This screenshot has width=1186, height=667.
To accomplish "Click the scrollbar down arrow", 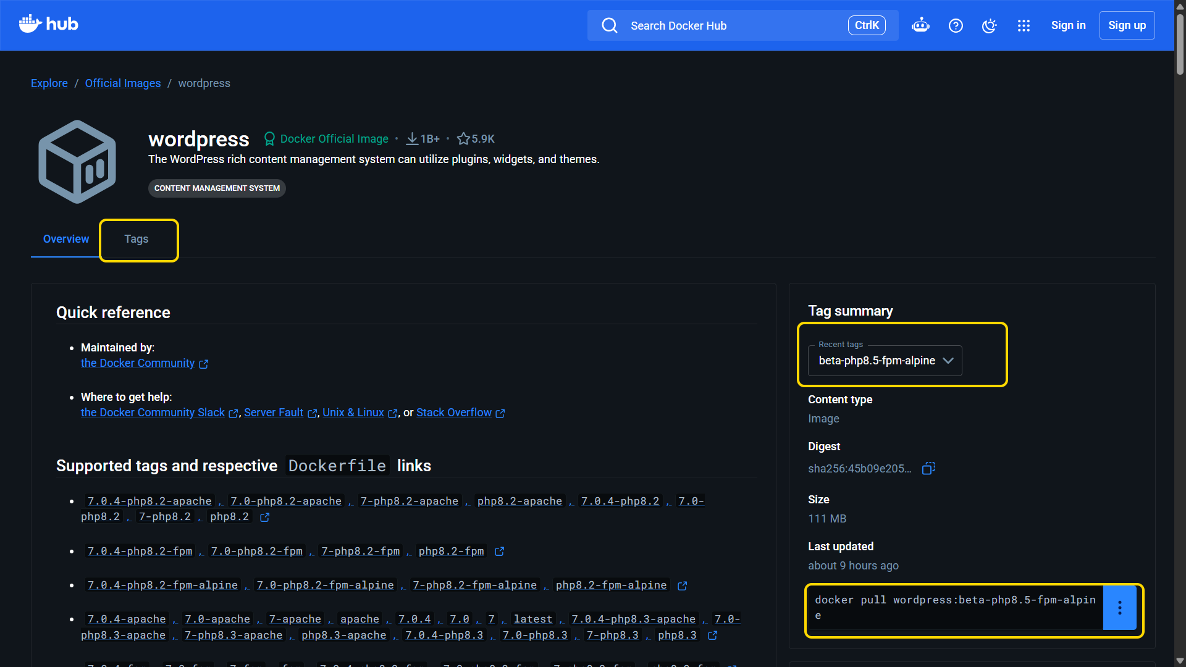I will tap(1180, 661).
